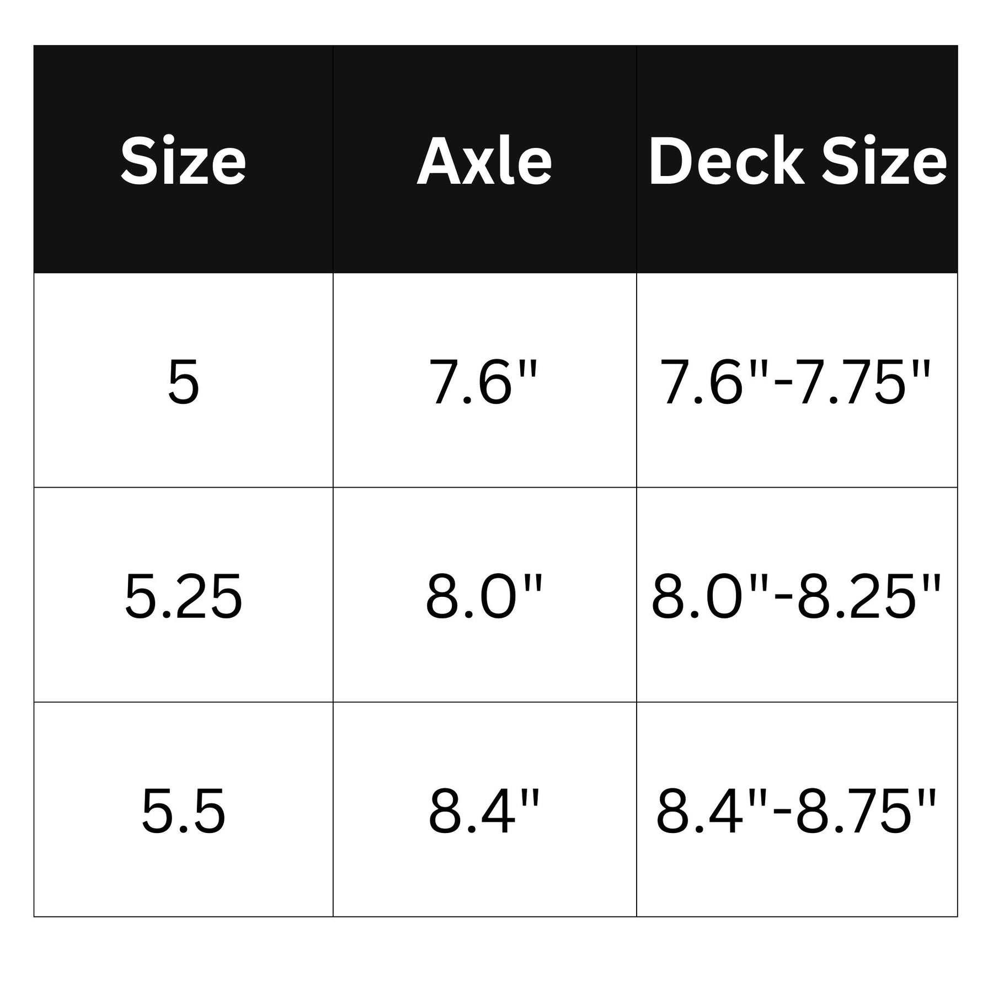Image resolution: width=993 pixels, height=993 pixels.
Task: Click the truck size matching 8.0" axle
Action: (x=183, y=595)
